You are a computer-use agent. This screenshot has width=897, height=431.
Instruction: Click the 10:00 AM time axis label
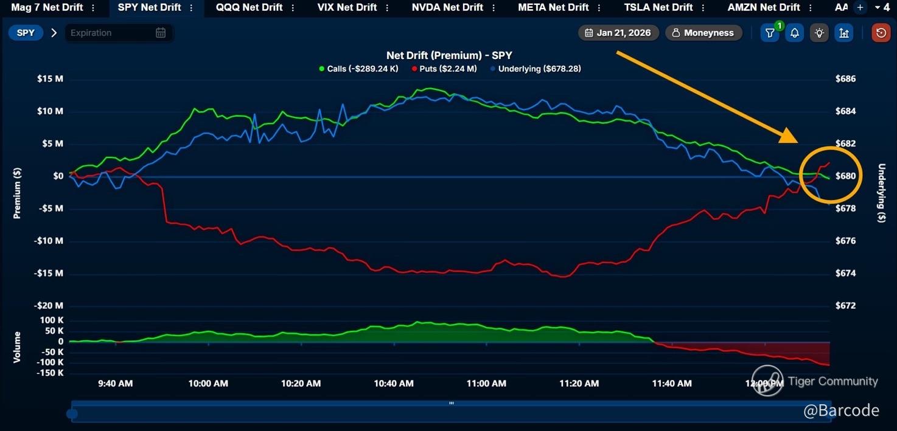point(208,384)
